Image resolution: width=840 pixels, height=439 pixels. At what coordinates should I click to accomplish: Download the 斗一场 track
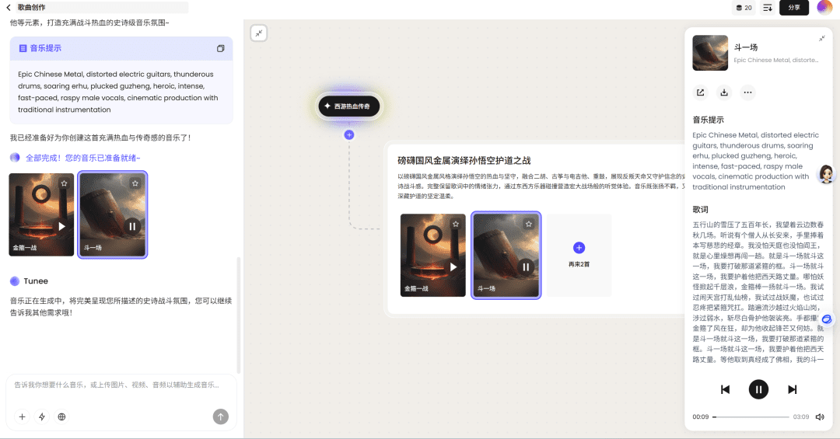point(724,92)
